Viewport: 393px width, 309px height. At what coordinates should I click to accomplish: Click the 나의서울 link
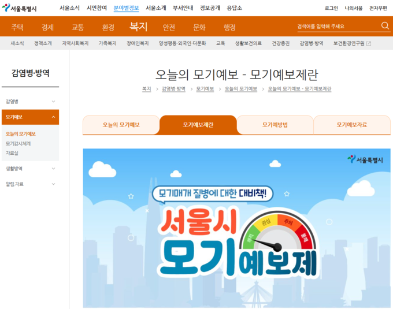coord(353,8)
